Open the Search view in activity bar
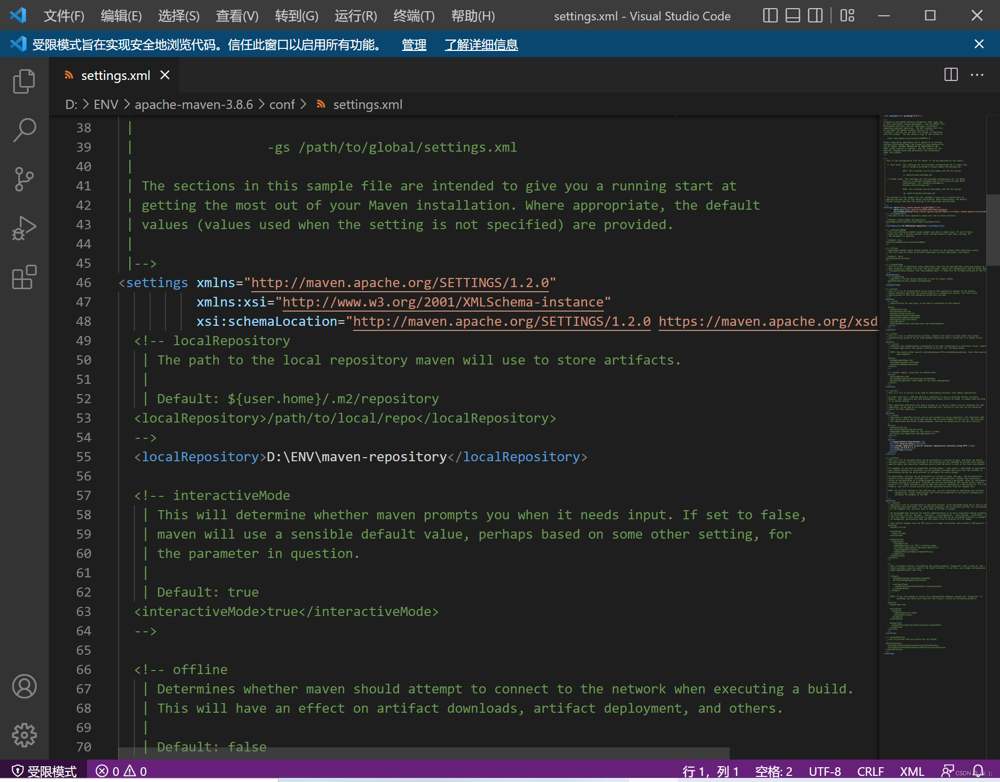 pos(24,130)
